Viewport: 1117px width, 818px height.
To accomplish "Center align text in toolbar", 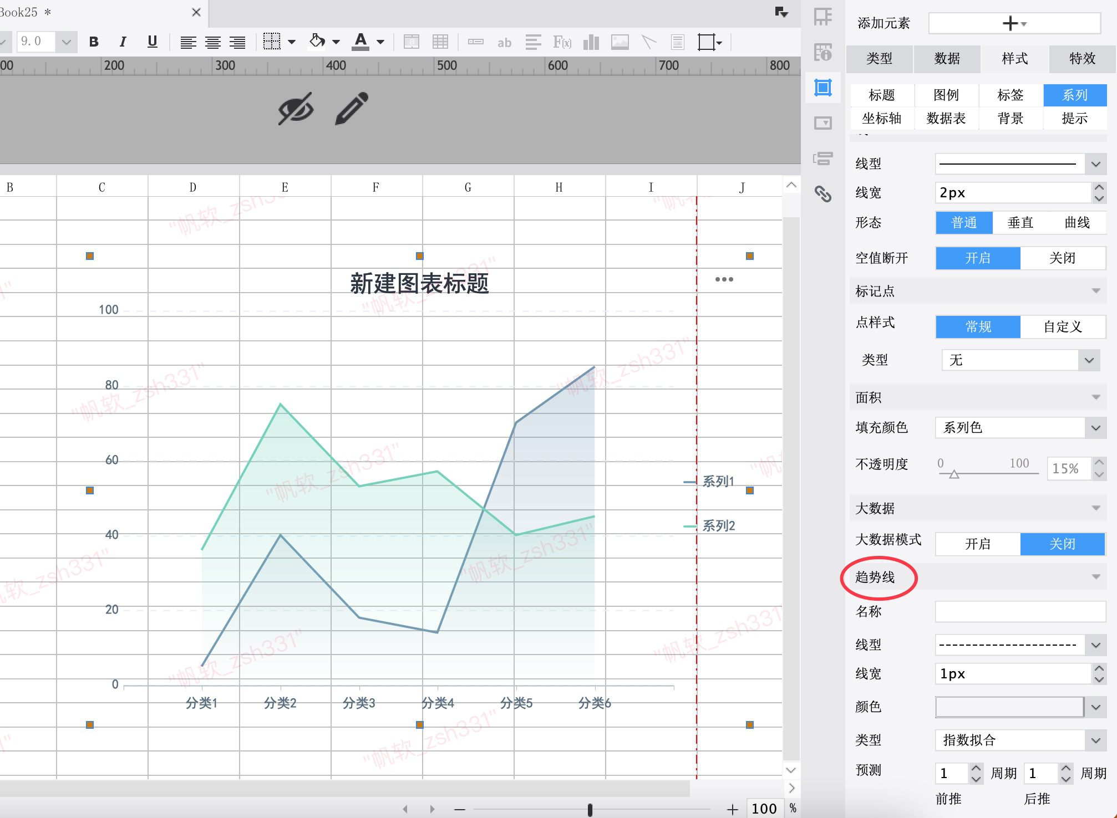I will click(x=213, y=42).
